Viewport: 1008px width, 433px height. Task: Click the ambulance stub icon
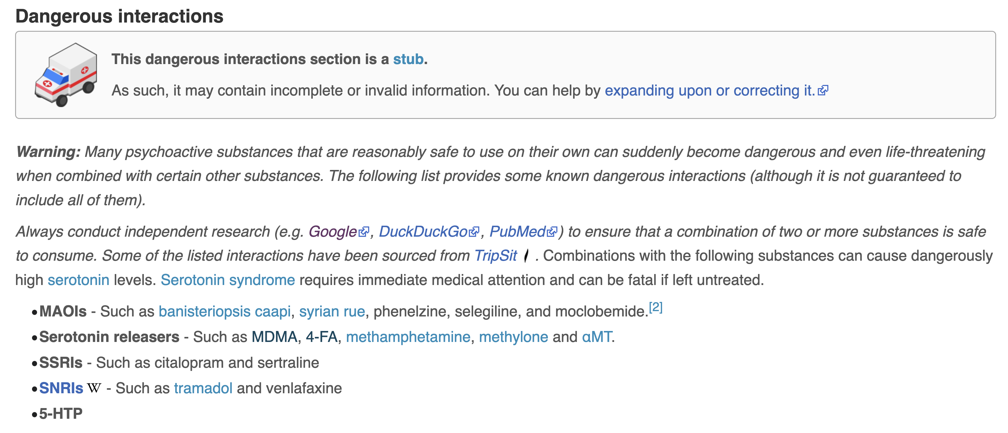tap(66, 74)
